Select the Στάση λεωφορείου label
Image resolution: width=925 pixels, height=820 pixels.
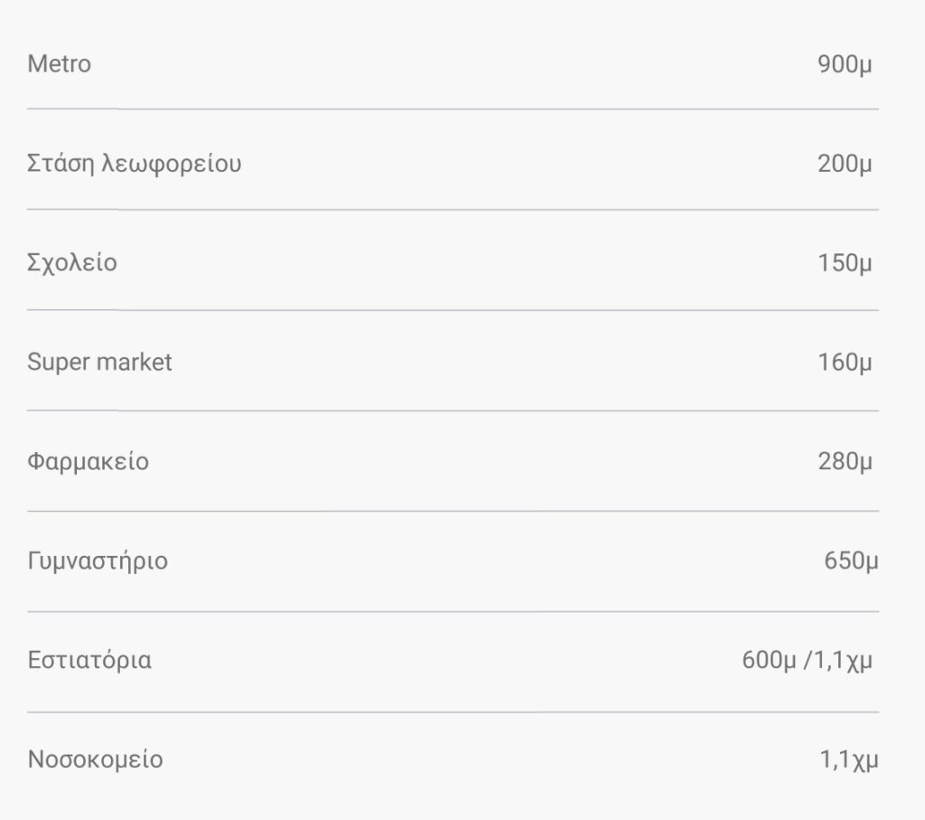(x=135, y=165)
